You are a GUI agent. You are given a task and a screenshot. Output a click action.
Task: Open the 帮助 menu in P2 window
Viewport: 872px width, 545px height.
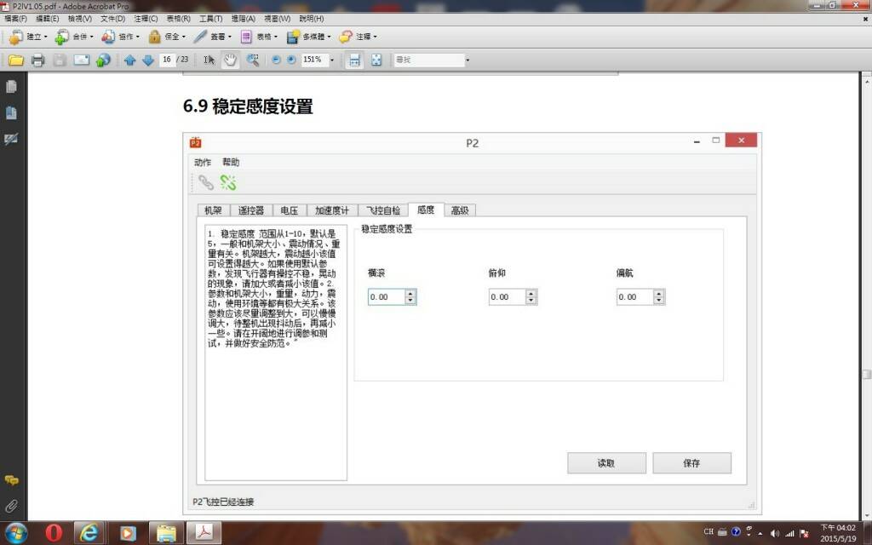pyautogui.click(x=231, y=163)
